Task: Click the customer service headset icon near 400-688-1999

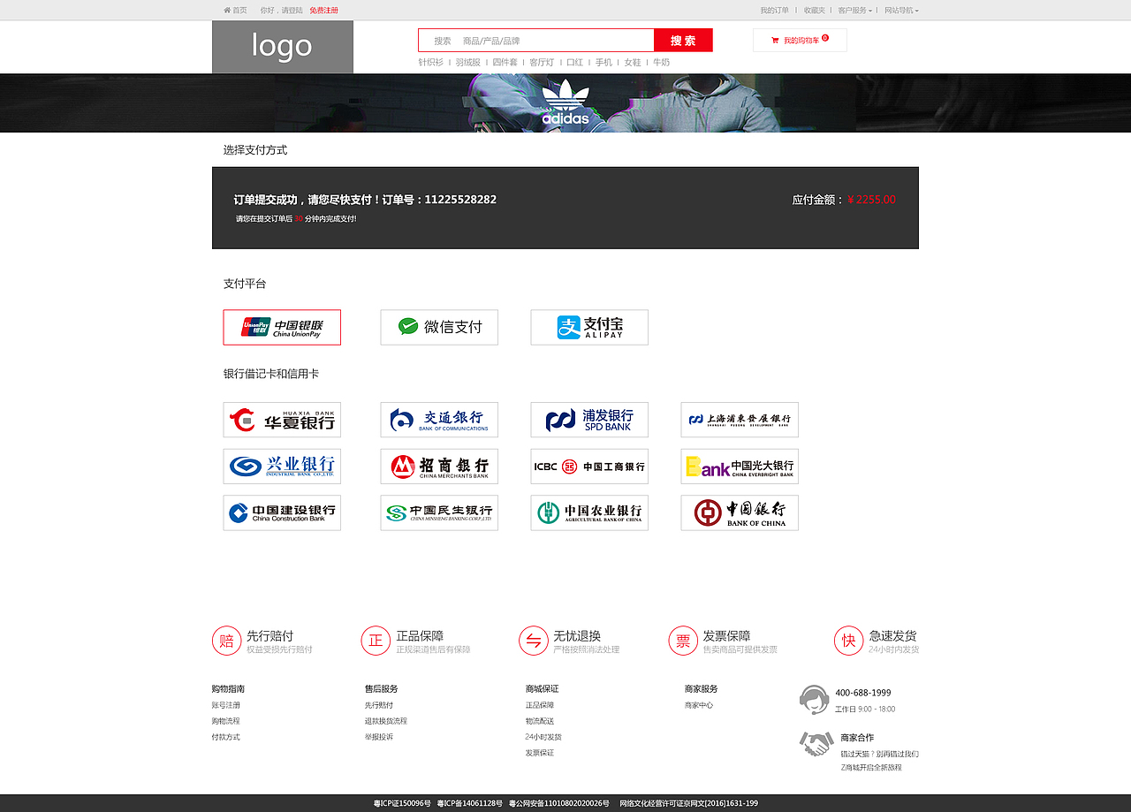Action: [813, 699]
